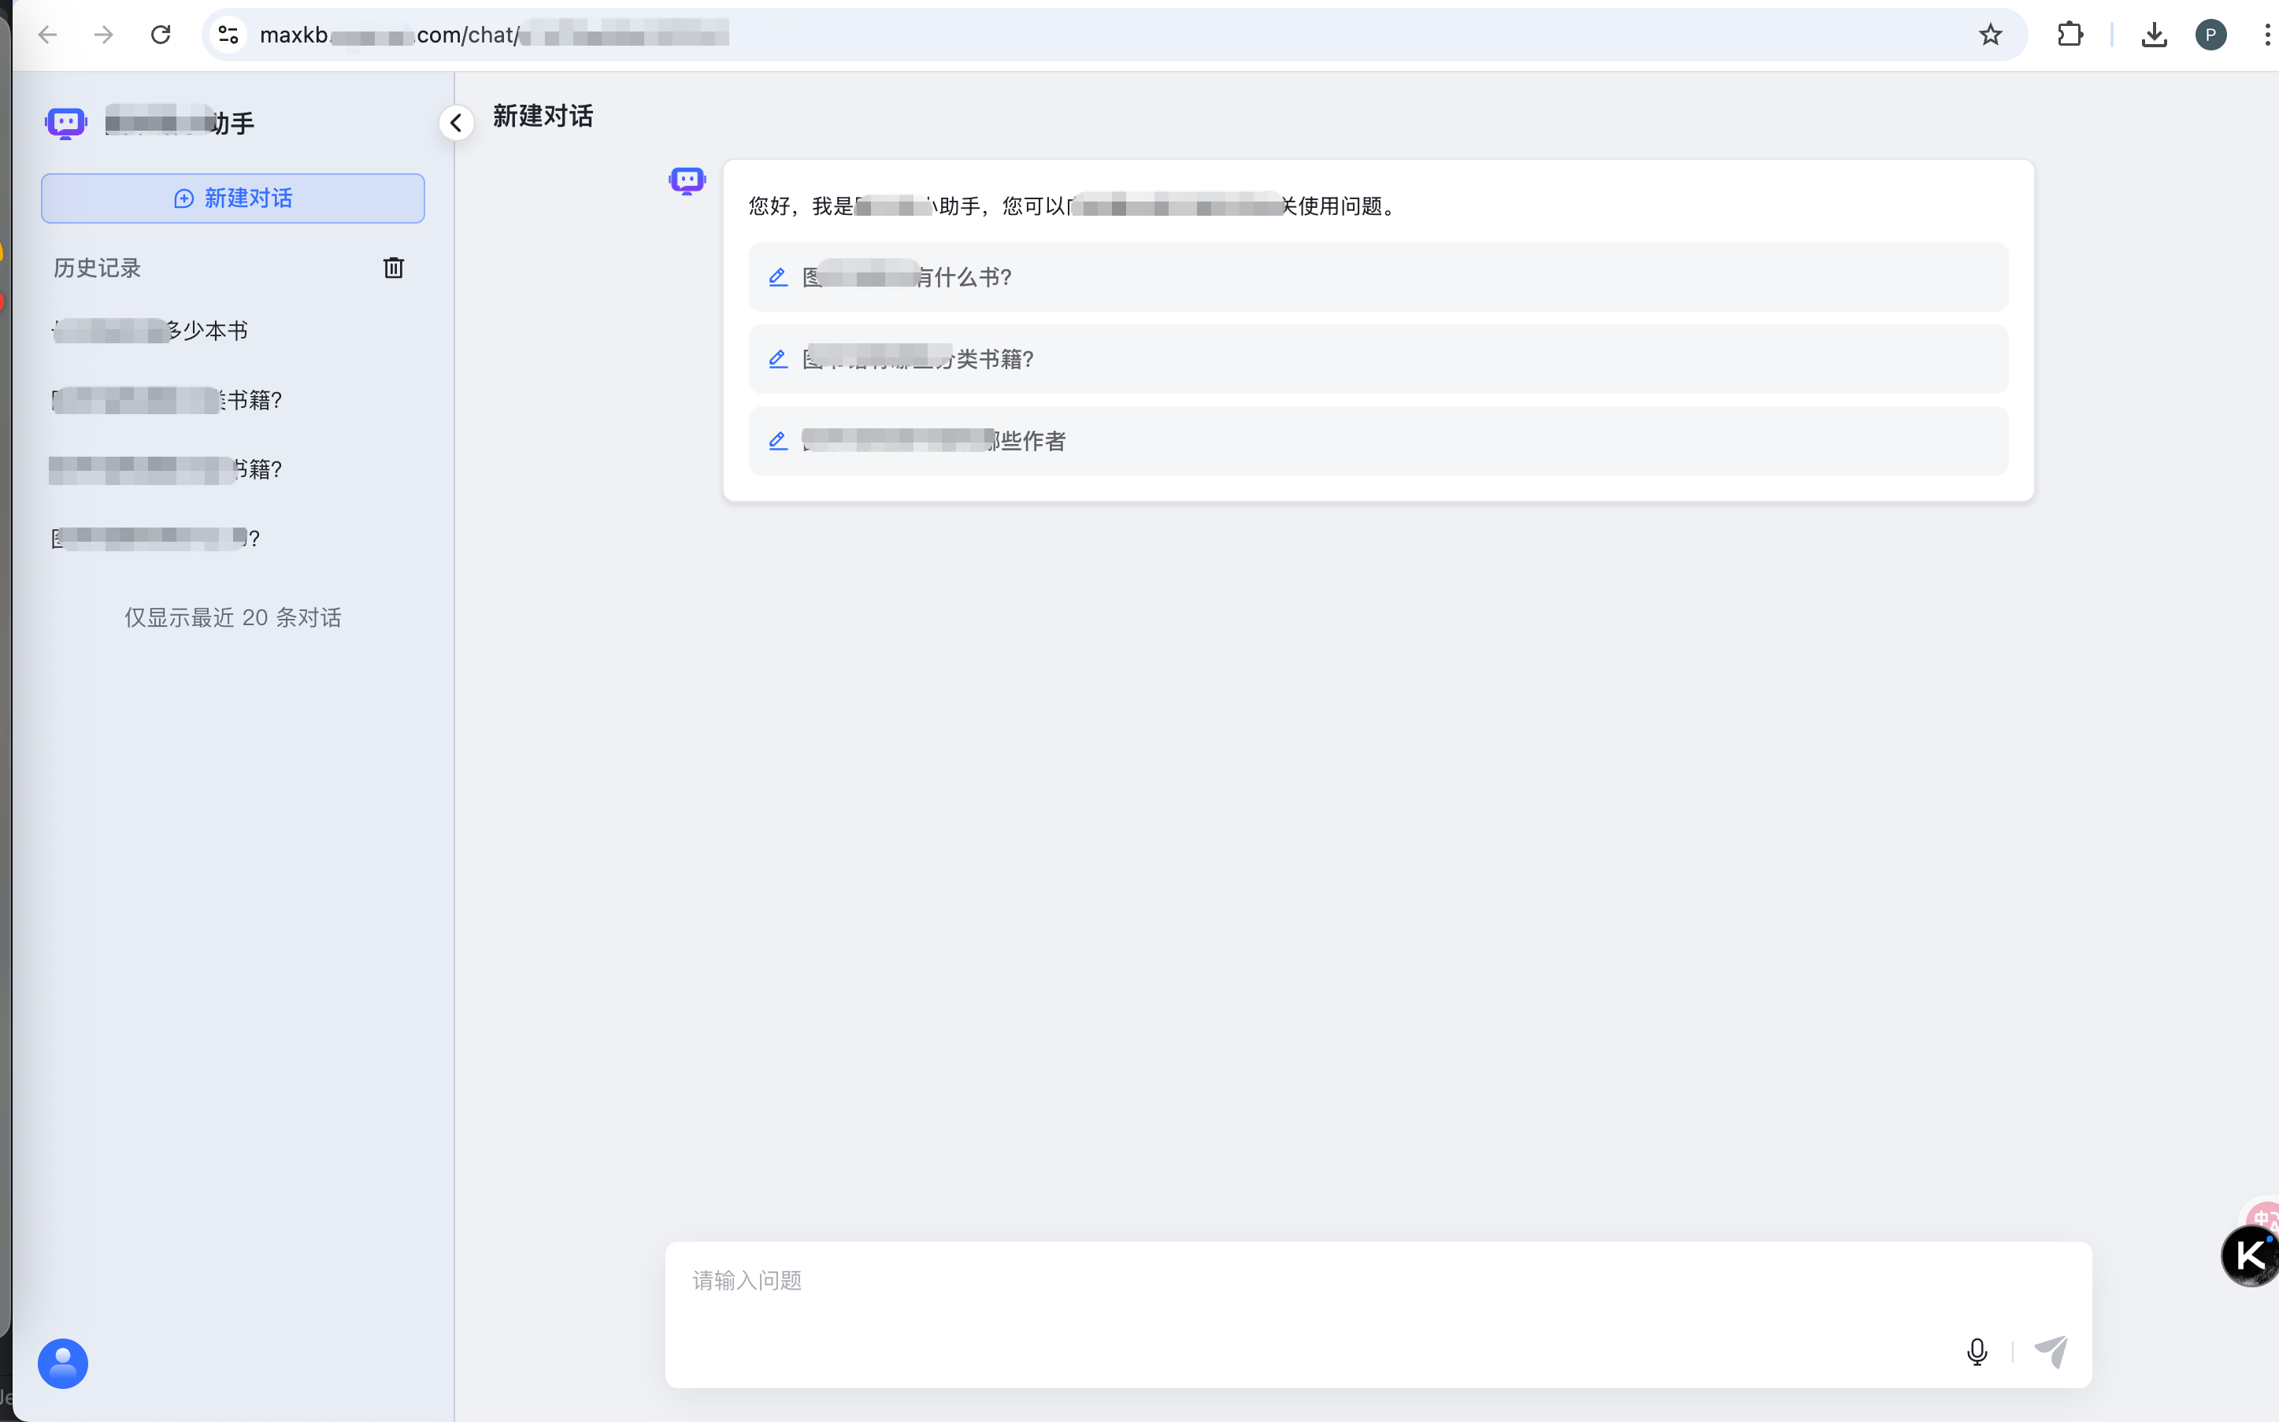Screen dimensions: 2279x1422
Task: Go back to the previous page
Action: click(47, 35)
